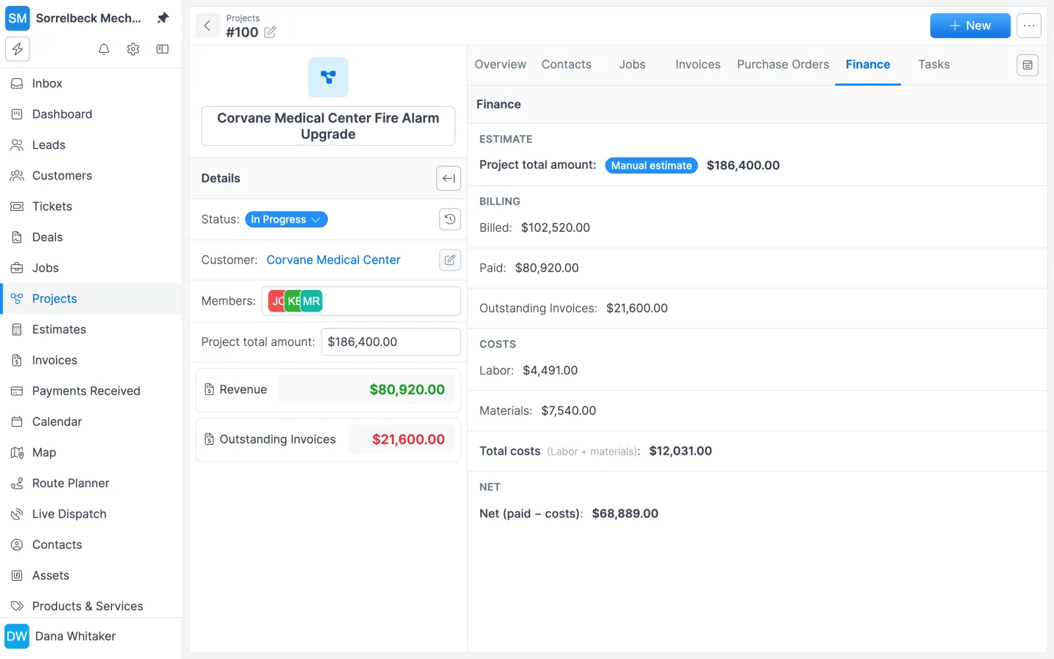
Task: Navigate to Leads in sidebar
Action: [92, 145]
